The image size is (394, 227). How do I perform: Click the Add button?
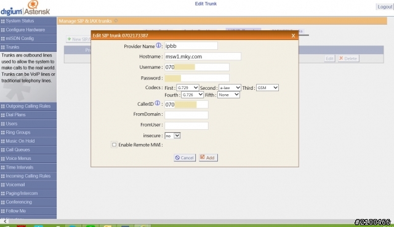click(208, 157)
